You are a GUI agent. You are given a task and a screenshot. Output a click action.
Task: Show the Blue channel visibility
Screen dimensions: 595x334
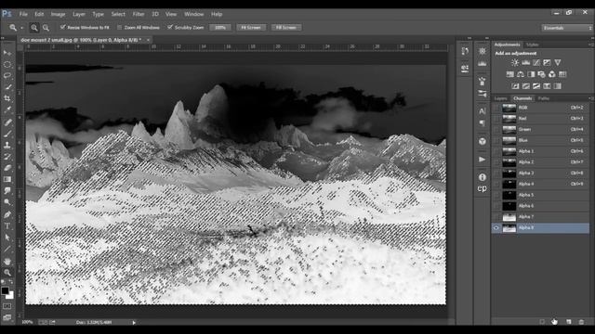pos(496,140)
